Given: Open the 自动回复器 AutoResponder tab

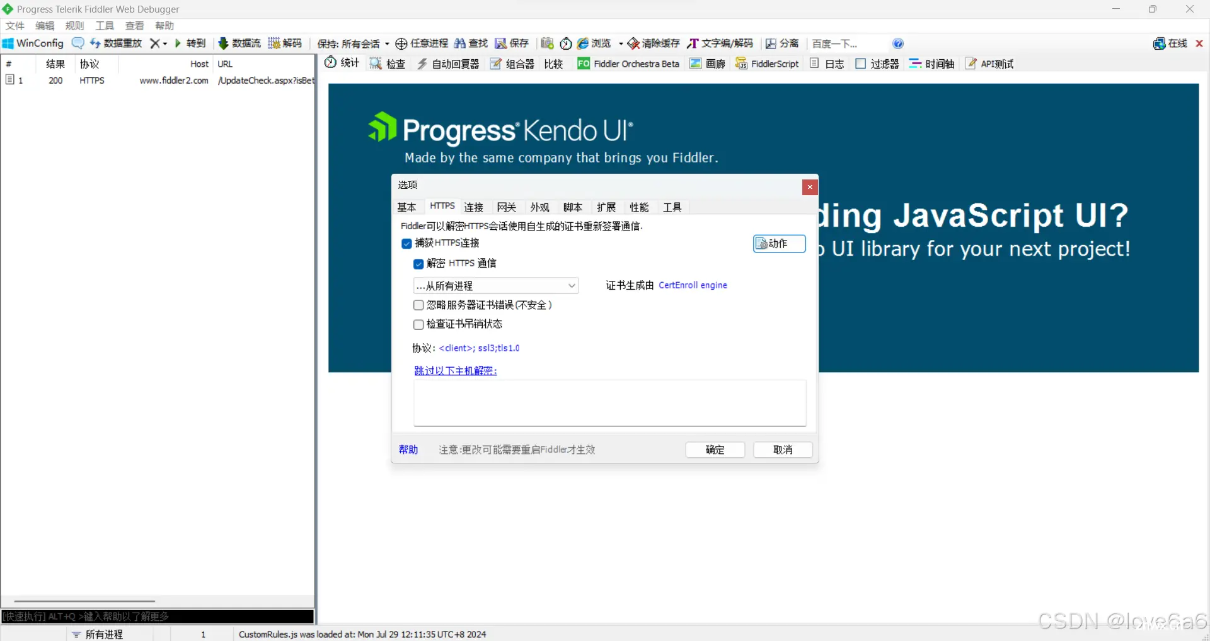Looking at the screenshot, I should 448,64.
